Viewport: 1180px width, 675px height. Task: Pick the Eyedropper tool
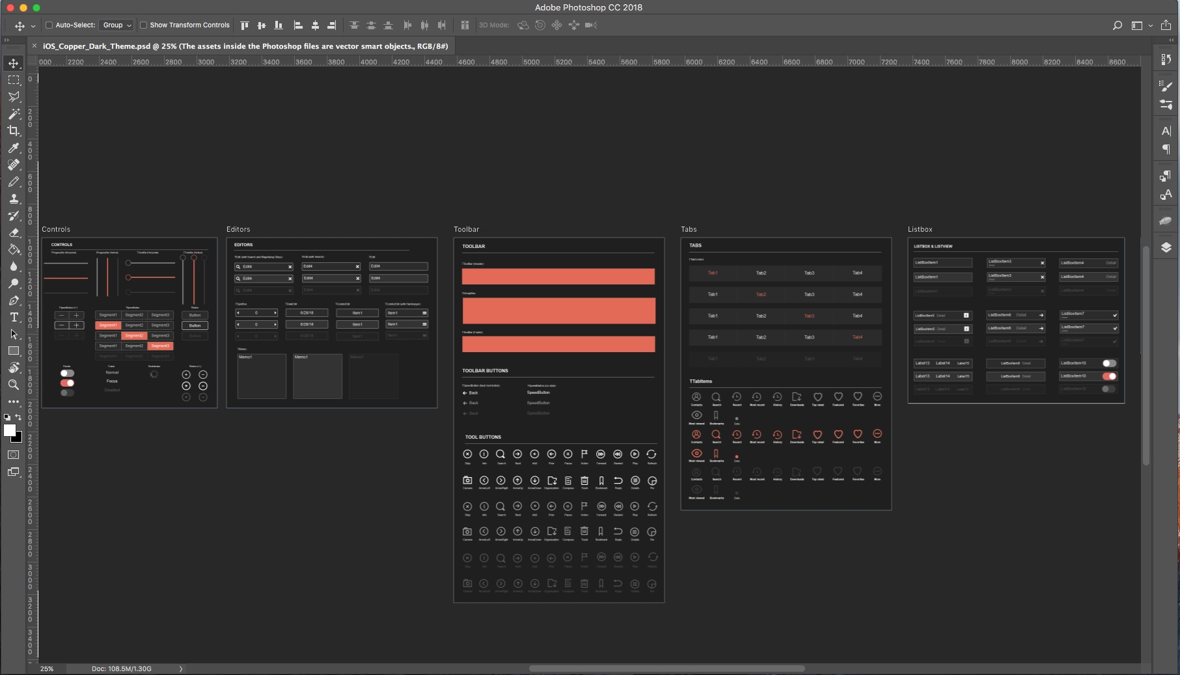14,148
